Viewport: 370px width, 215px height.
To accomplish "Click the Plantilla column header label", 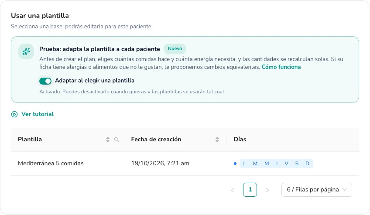I will click(30, 139).
